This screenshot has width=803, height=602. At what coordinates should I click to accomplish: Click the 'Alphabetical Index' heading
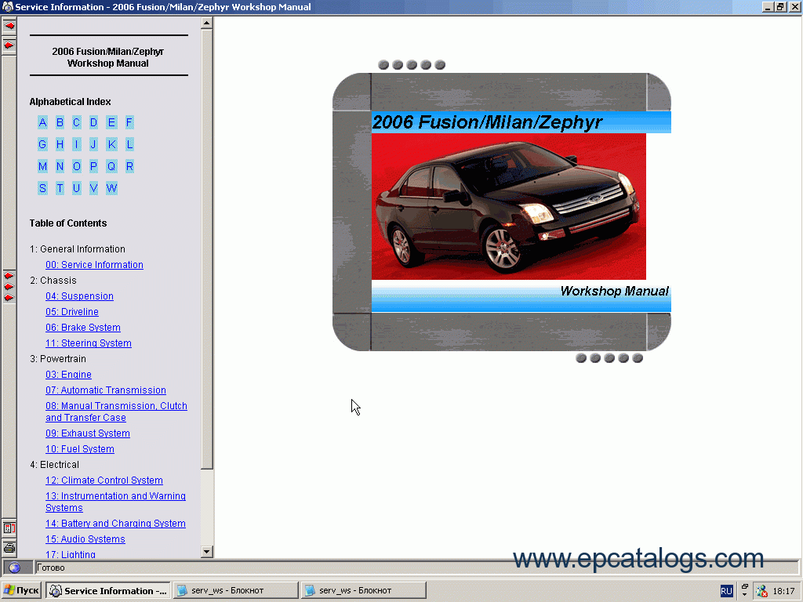click(x=70, y=101)
